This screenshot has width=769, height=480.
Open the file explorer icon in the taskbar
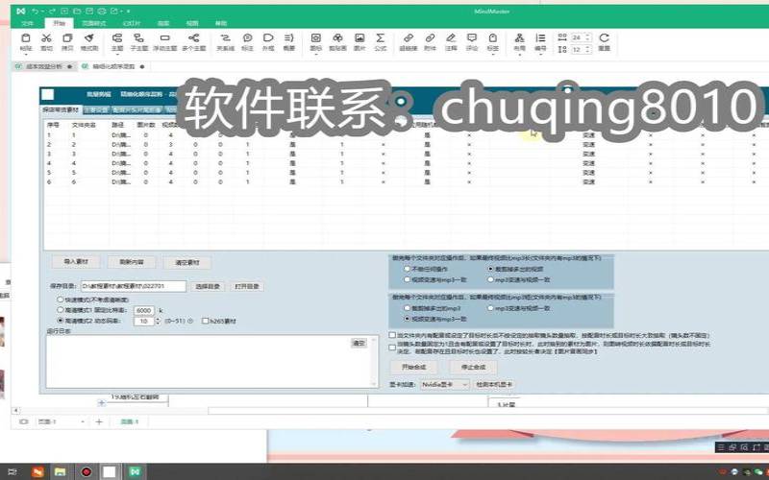click(60, 471)
